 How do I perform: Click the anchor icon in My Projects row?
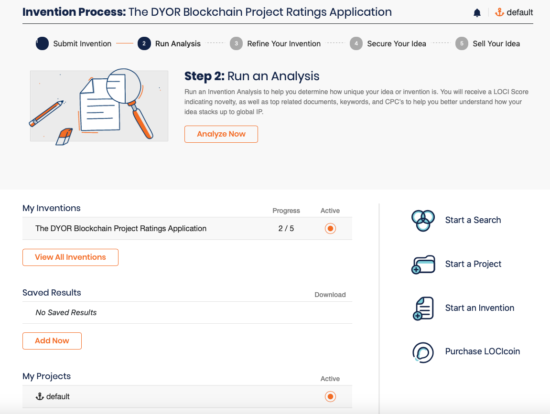(x=40, y=396)
